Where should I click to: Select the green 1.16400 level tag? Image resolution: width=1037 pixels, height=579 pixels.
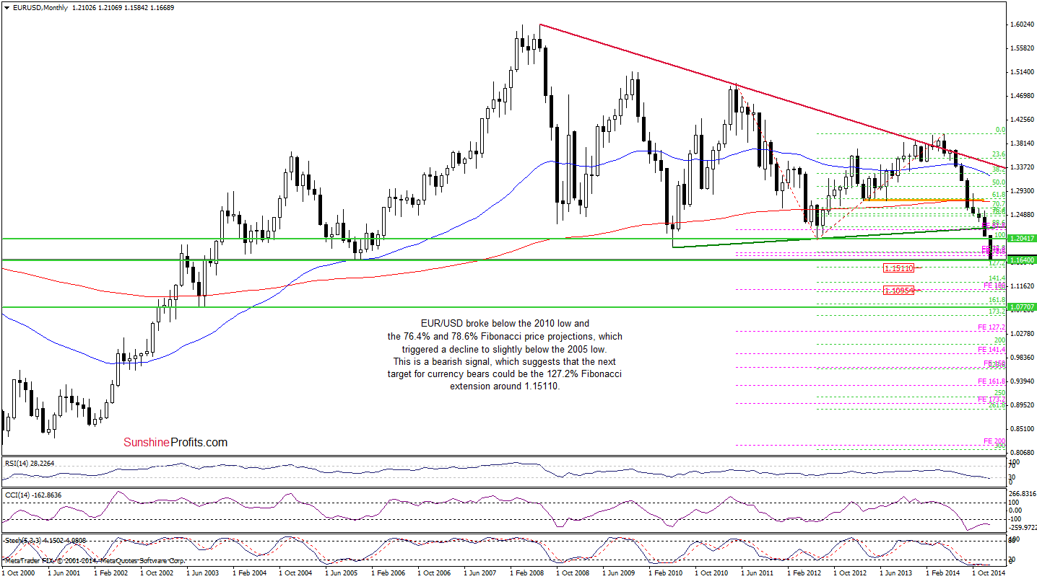[x=1022, y=260]
